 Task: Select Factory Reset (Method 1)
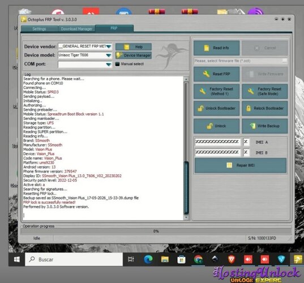coord(216,91)
